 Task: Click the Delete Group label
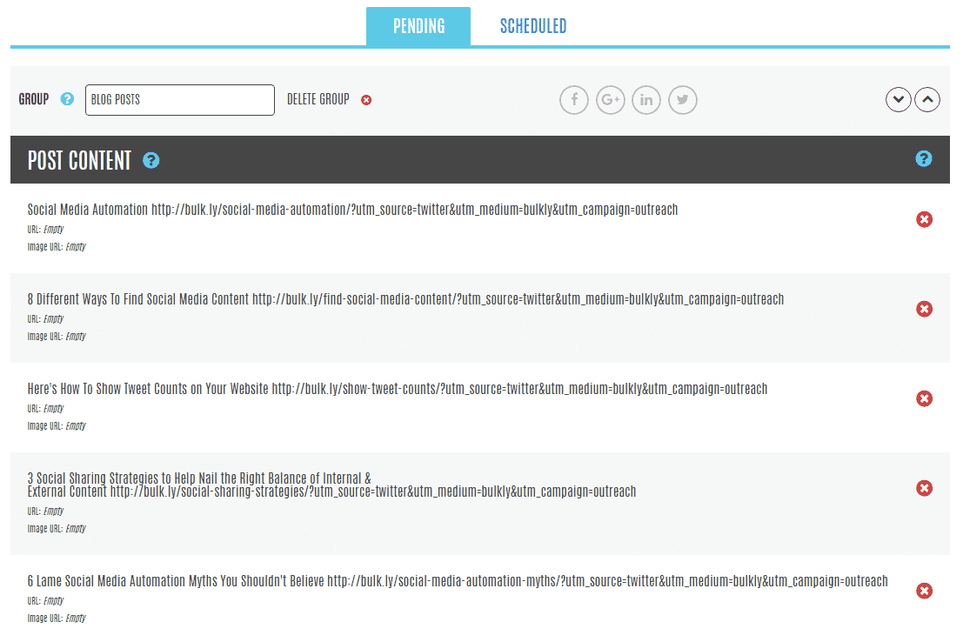[x=318, y=99]
